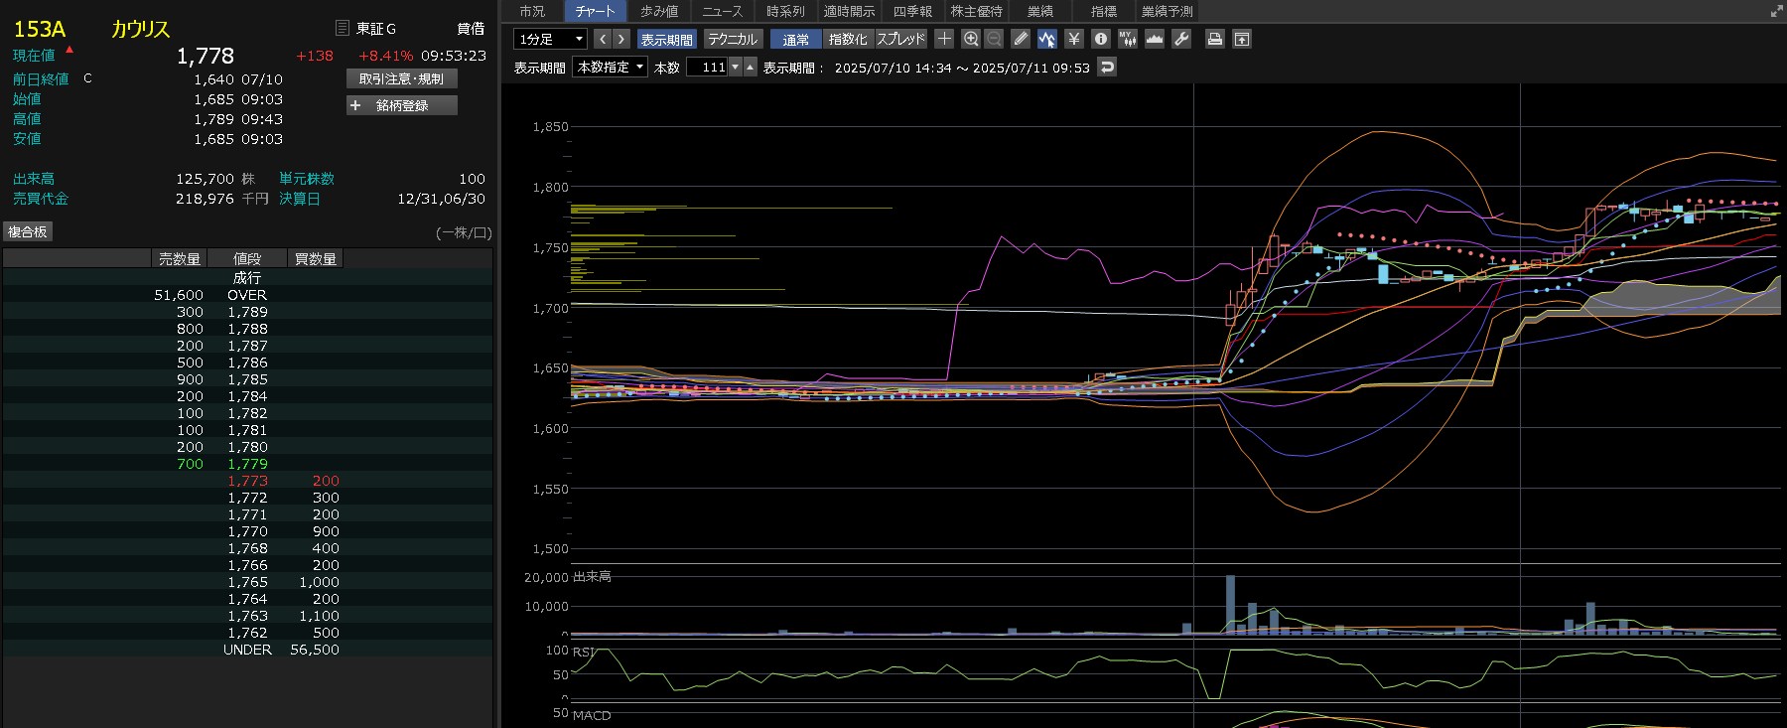Click the crosshair plus icon in chart toolbar
Screen dimensions: 1787x728
[944, 39]
